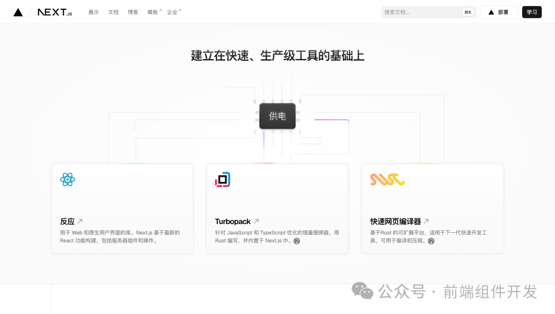Select the React atom icon
Viewport: 555px width, 314px height.
coord(67,179)
